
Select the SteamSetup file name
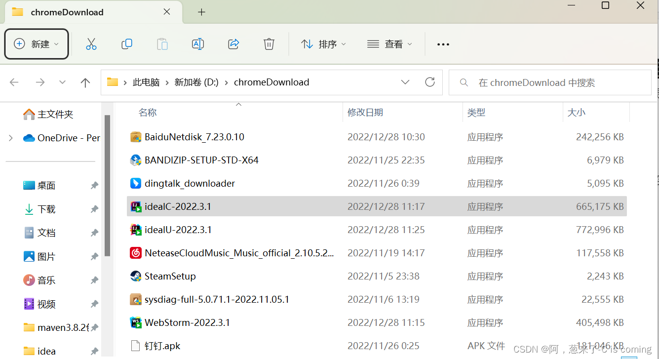[x=170, y=276]
